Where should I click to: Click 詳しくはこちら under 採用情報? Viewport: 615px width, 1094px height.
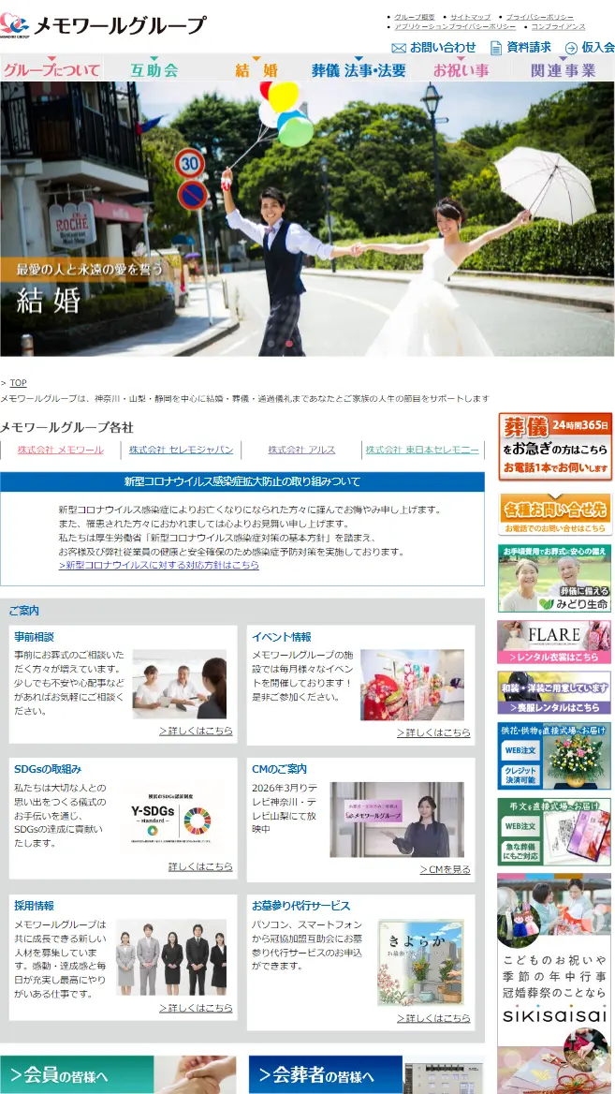196,1008
